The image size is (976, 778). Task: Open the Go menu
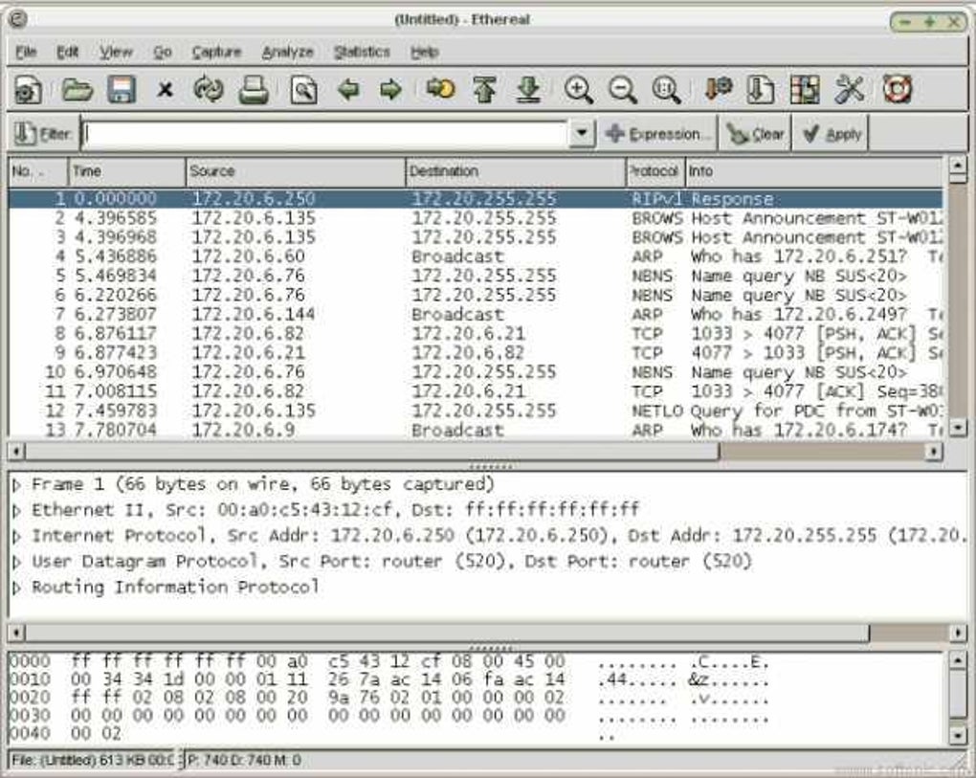[x=163, y=53]
